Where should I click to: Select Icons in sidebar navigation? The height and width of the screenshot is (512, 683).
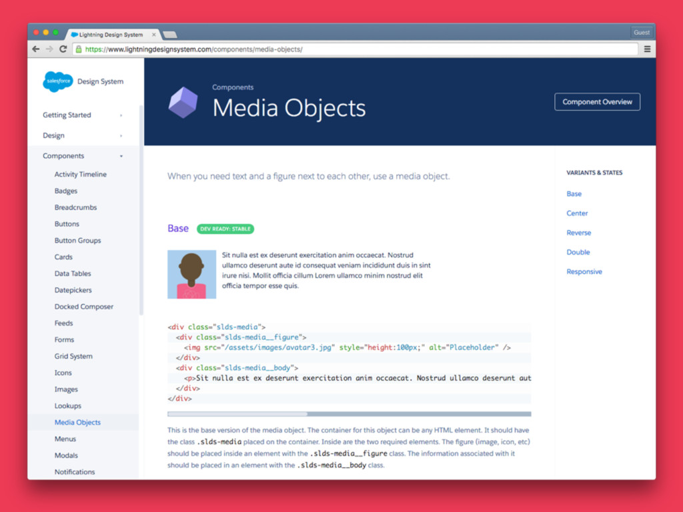coord(63,373)
